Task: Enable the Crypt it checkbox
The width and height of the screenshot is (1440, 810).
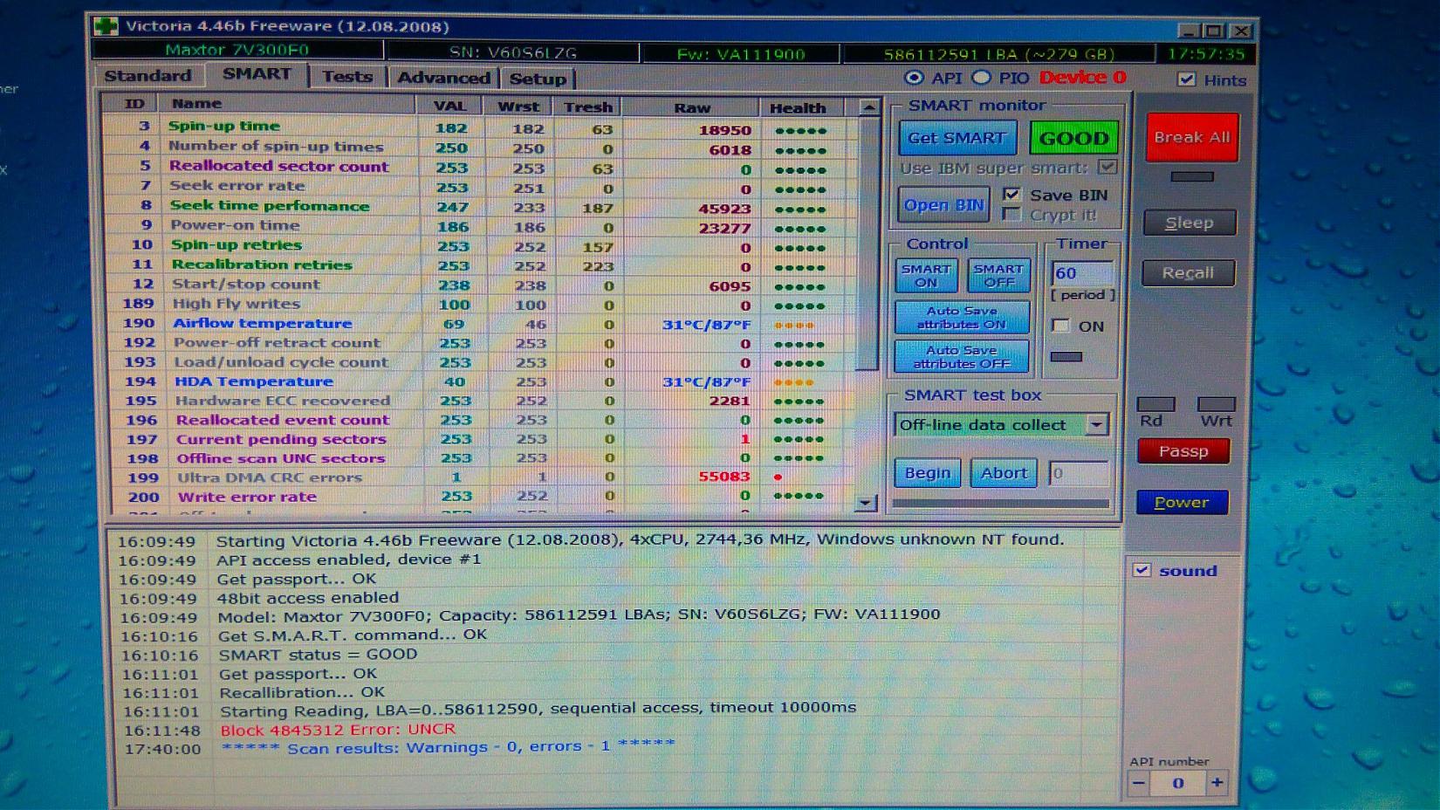Action: tap(1011, 215)
